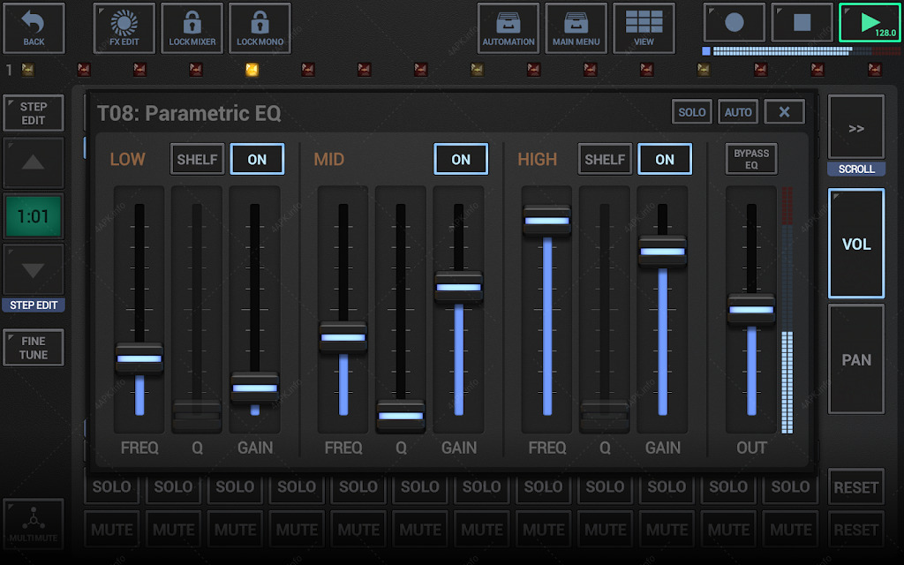This screenshot has width=904, height=565.
Task: Click the >> SCROLL button
Action: click(x=856, y=127)
